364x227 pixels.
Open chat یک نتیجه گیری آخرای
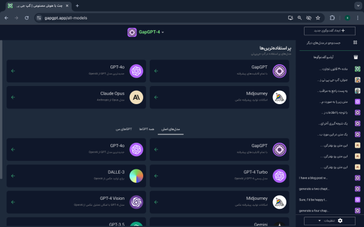tap(329, 123)
